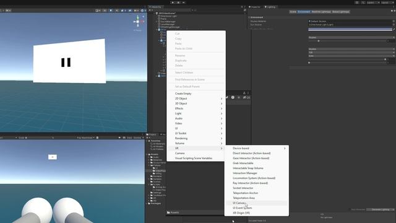Select the Assets root folder in Project
The image size is (396, 223).
tap(154, 154)
